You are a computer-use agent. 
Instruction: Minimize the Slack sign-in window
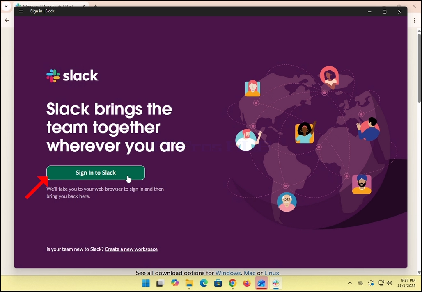point(369,11)
